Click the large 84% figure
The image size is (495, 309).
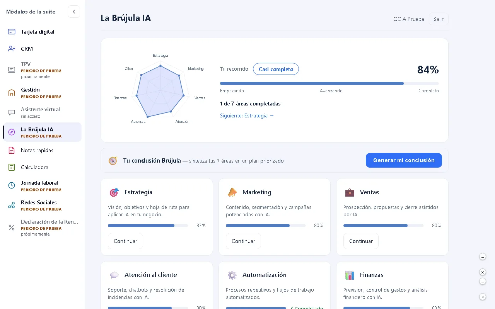[x=428, y=70]
